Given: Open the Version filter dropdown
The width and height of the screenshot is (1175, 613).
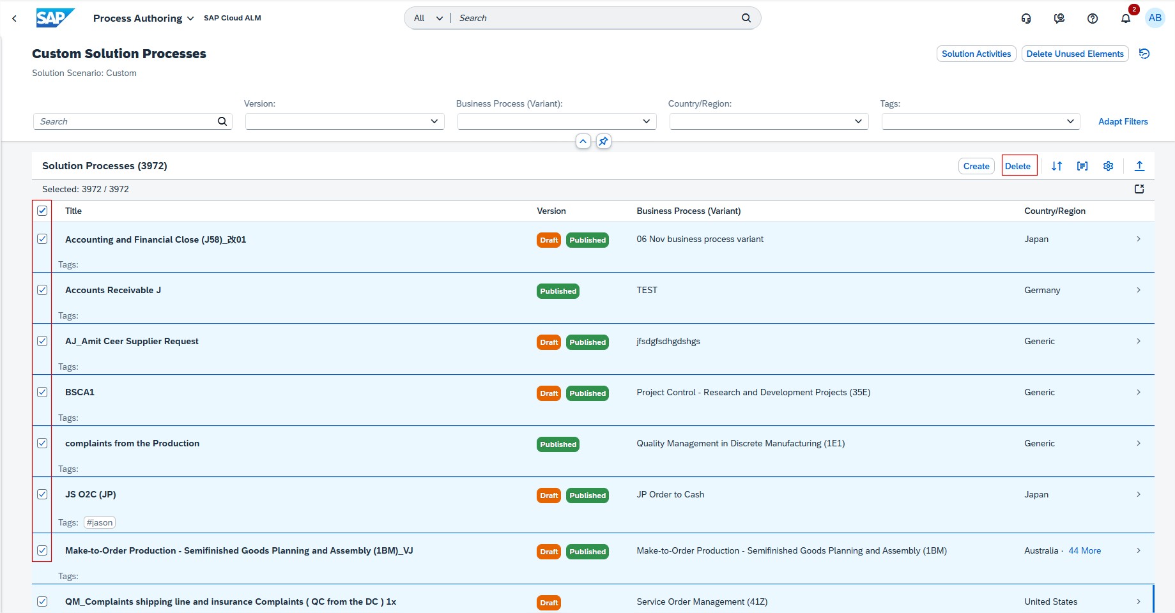Looking at the screenshot, I should pos(434,121).
